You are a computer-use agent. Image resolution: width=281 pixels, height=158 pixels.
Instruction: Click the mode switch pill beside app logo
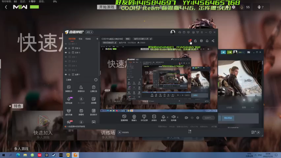[x=89, y=32]
